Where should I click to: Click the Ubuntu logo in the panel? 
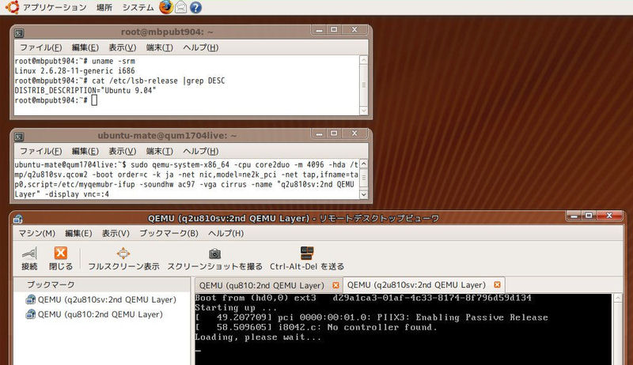click(12, 7)
